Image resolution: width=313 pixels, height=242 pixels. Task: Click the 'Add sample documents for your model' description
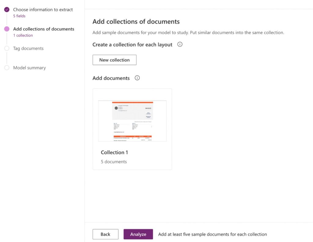tap(188, 32)
